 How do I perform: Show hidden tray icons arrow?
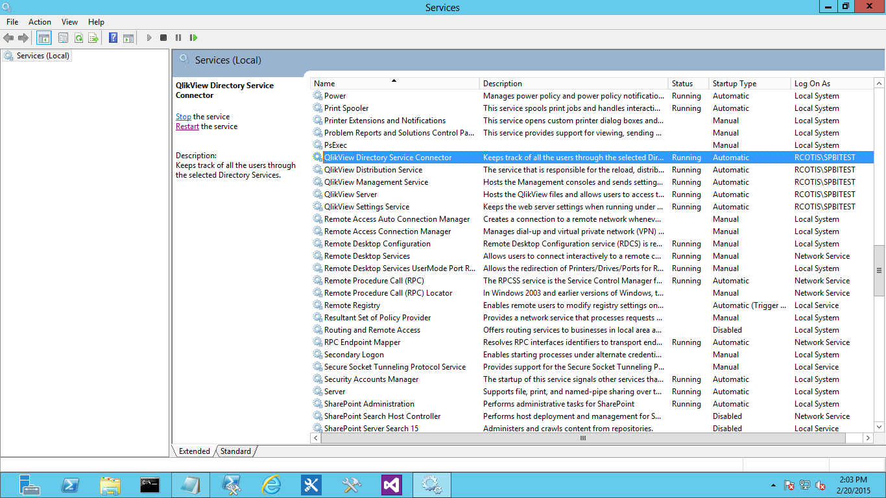(773, 485)
